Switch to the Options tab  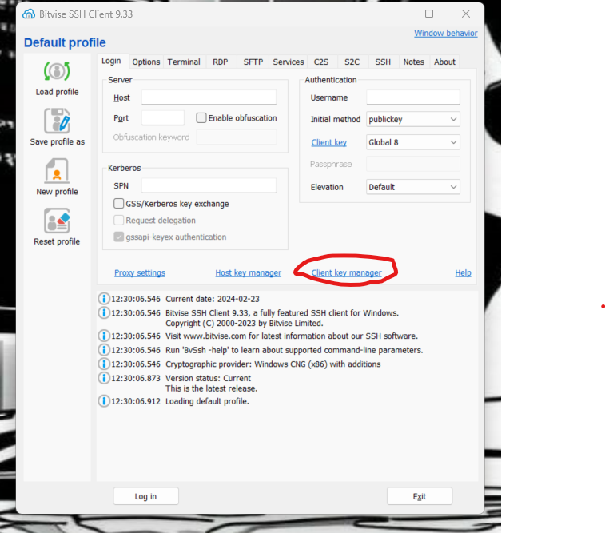(x=145, y=62)
